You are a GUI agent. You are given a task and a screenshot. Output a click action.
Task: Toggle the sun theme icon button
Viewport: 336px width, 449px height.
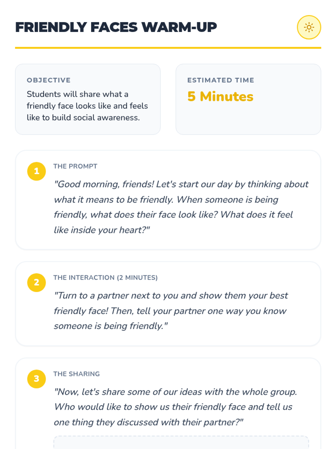tap(309, 27)
